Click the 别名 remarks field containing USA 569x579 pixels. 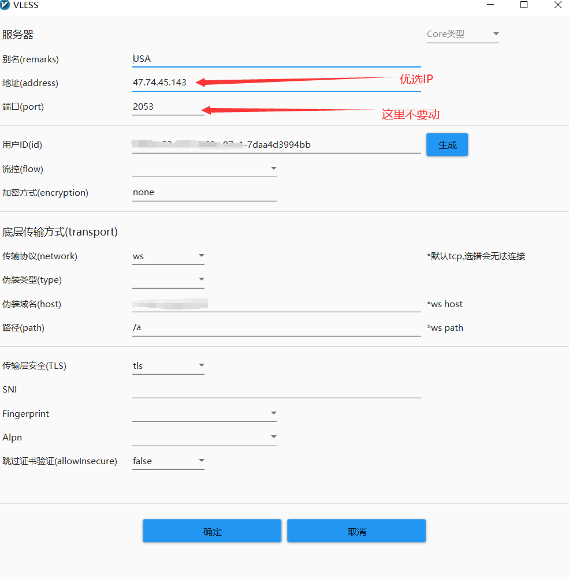[x=276, y=59]
